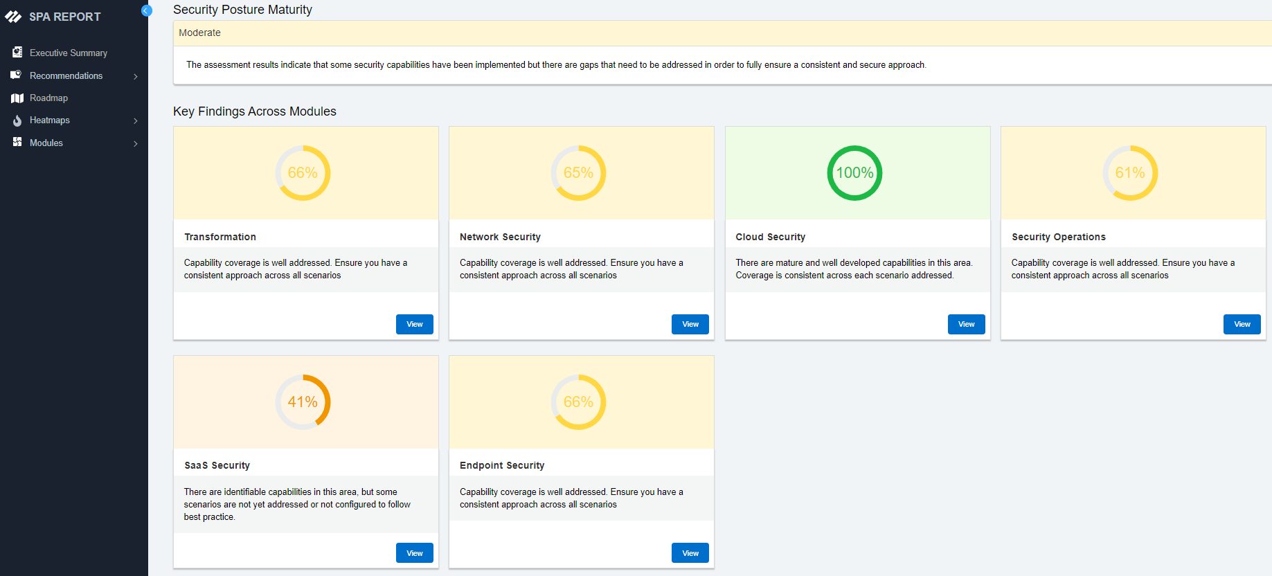Click the Network Security card title

tap(500, 237)
